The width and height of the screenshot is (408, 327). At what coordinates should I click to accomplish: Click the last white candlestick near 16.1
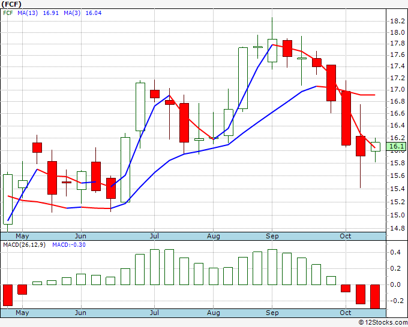pyautogui.click(x=376, y=147)
